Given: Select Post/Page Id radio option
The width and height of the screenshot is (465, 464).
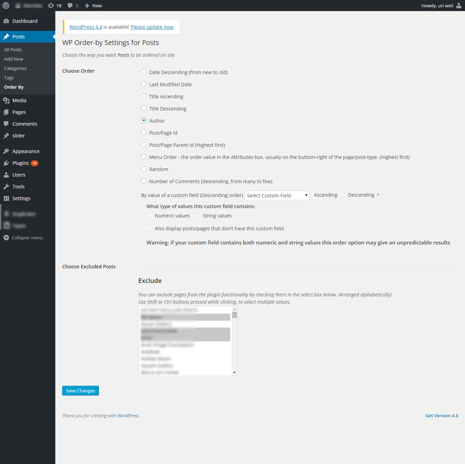Looking at the screenshot, I should [144, 132].
